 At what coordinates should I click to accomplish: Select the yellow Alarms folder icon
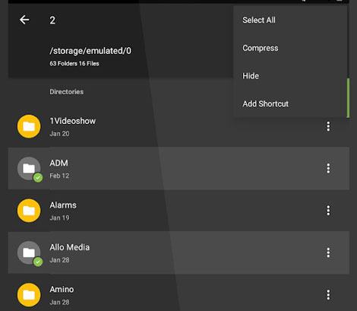coord(29,211)
